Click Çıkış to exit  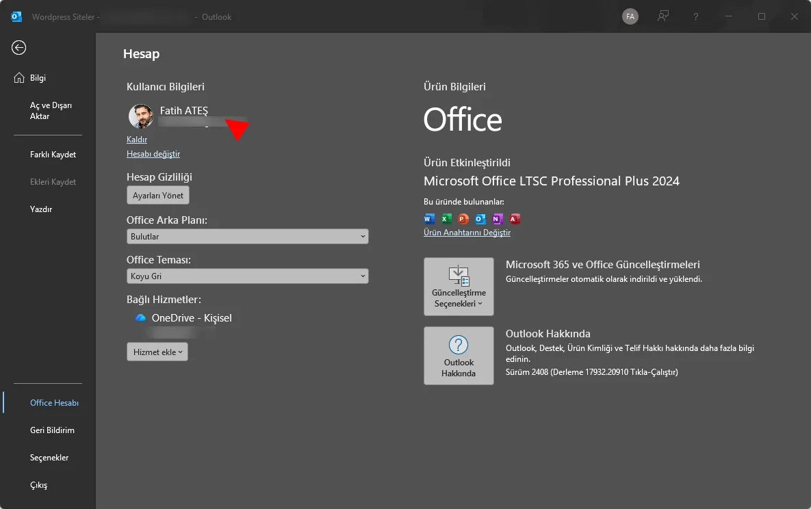pos(39,485)
